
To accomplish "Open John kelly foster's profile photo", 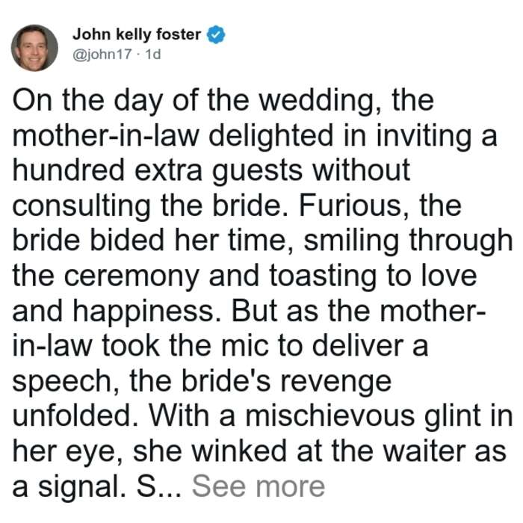I will click(x=34, y=48).
